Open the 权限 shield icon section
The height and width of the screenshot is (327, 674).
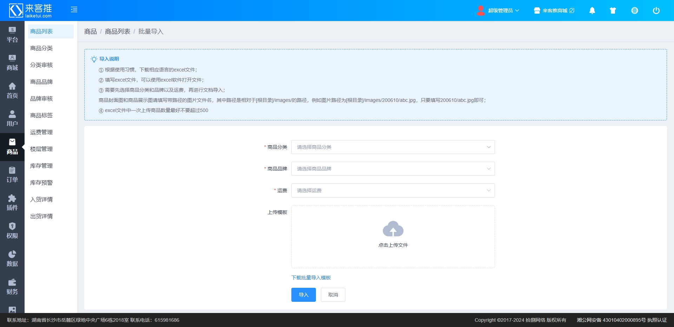[12, 231]
